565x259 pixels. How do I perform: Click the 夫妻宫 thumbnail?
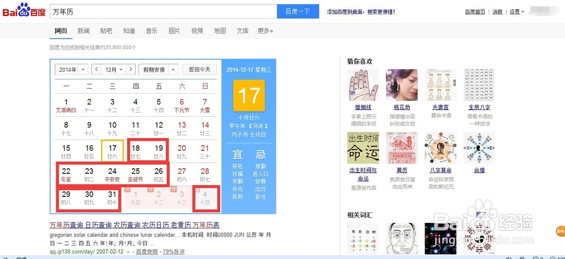point(440,85)
